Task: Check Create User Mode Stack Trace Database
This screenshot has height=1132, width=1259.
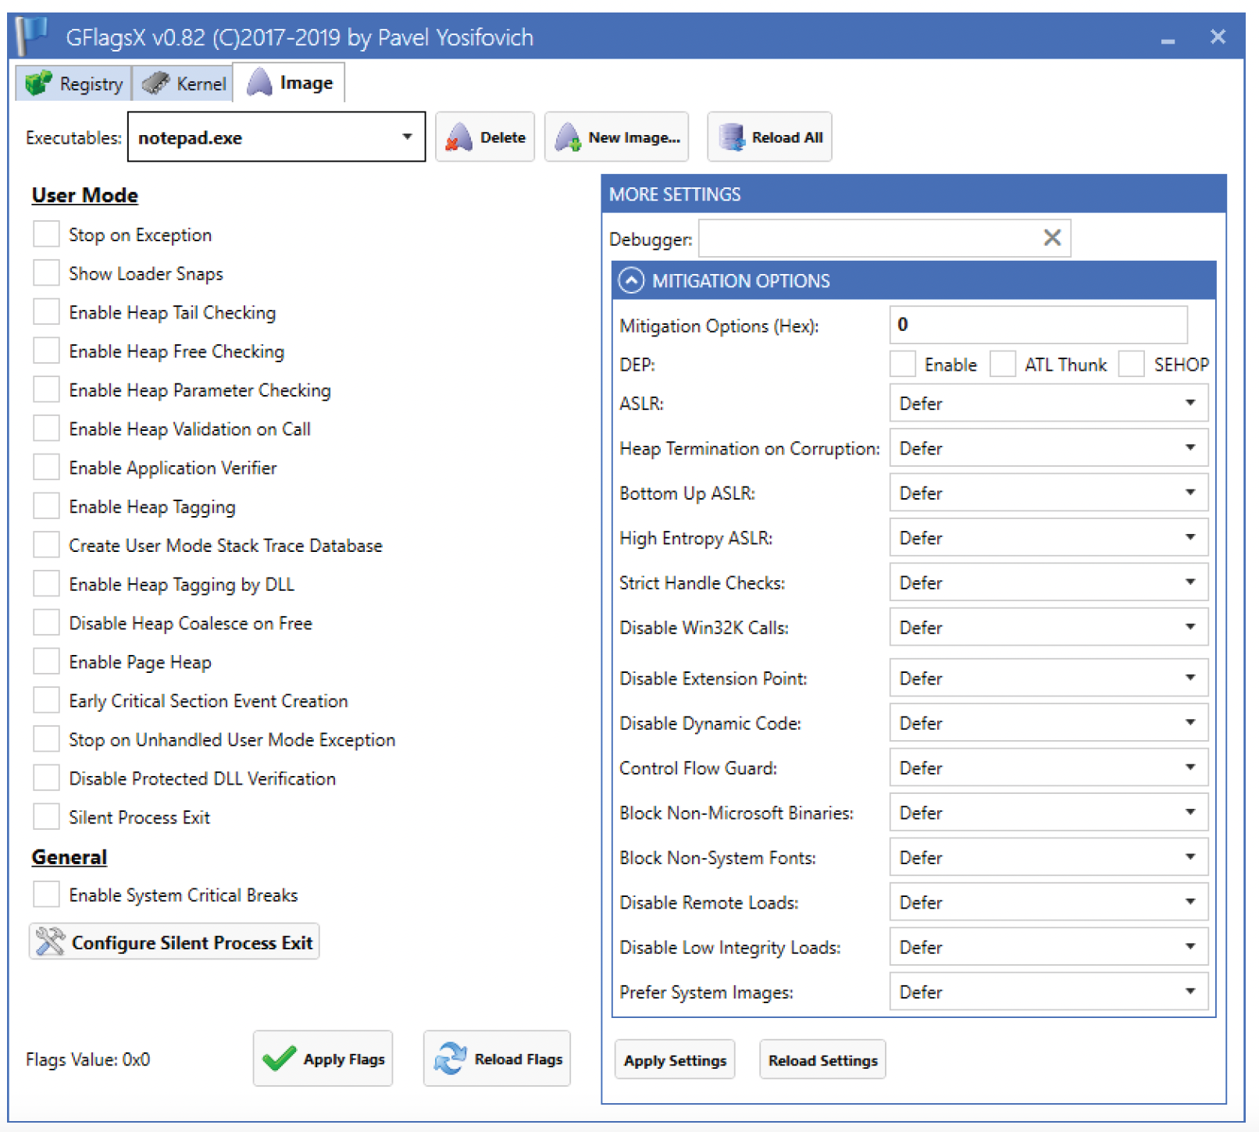Action: click(46, 544)
